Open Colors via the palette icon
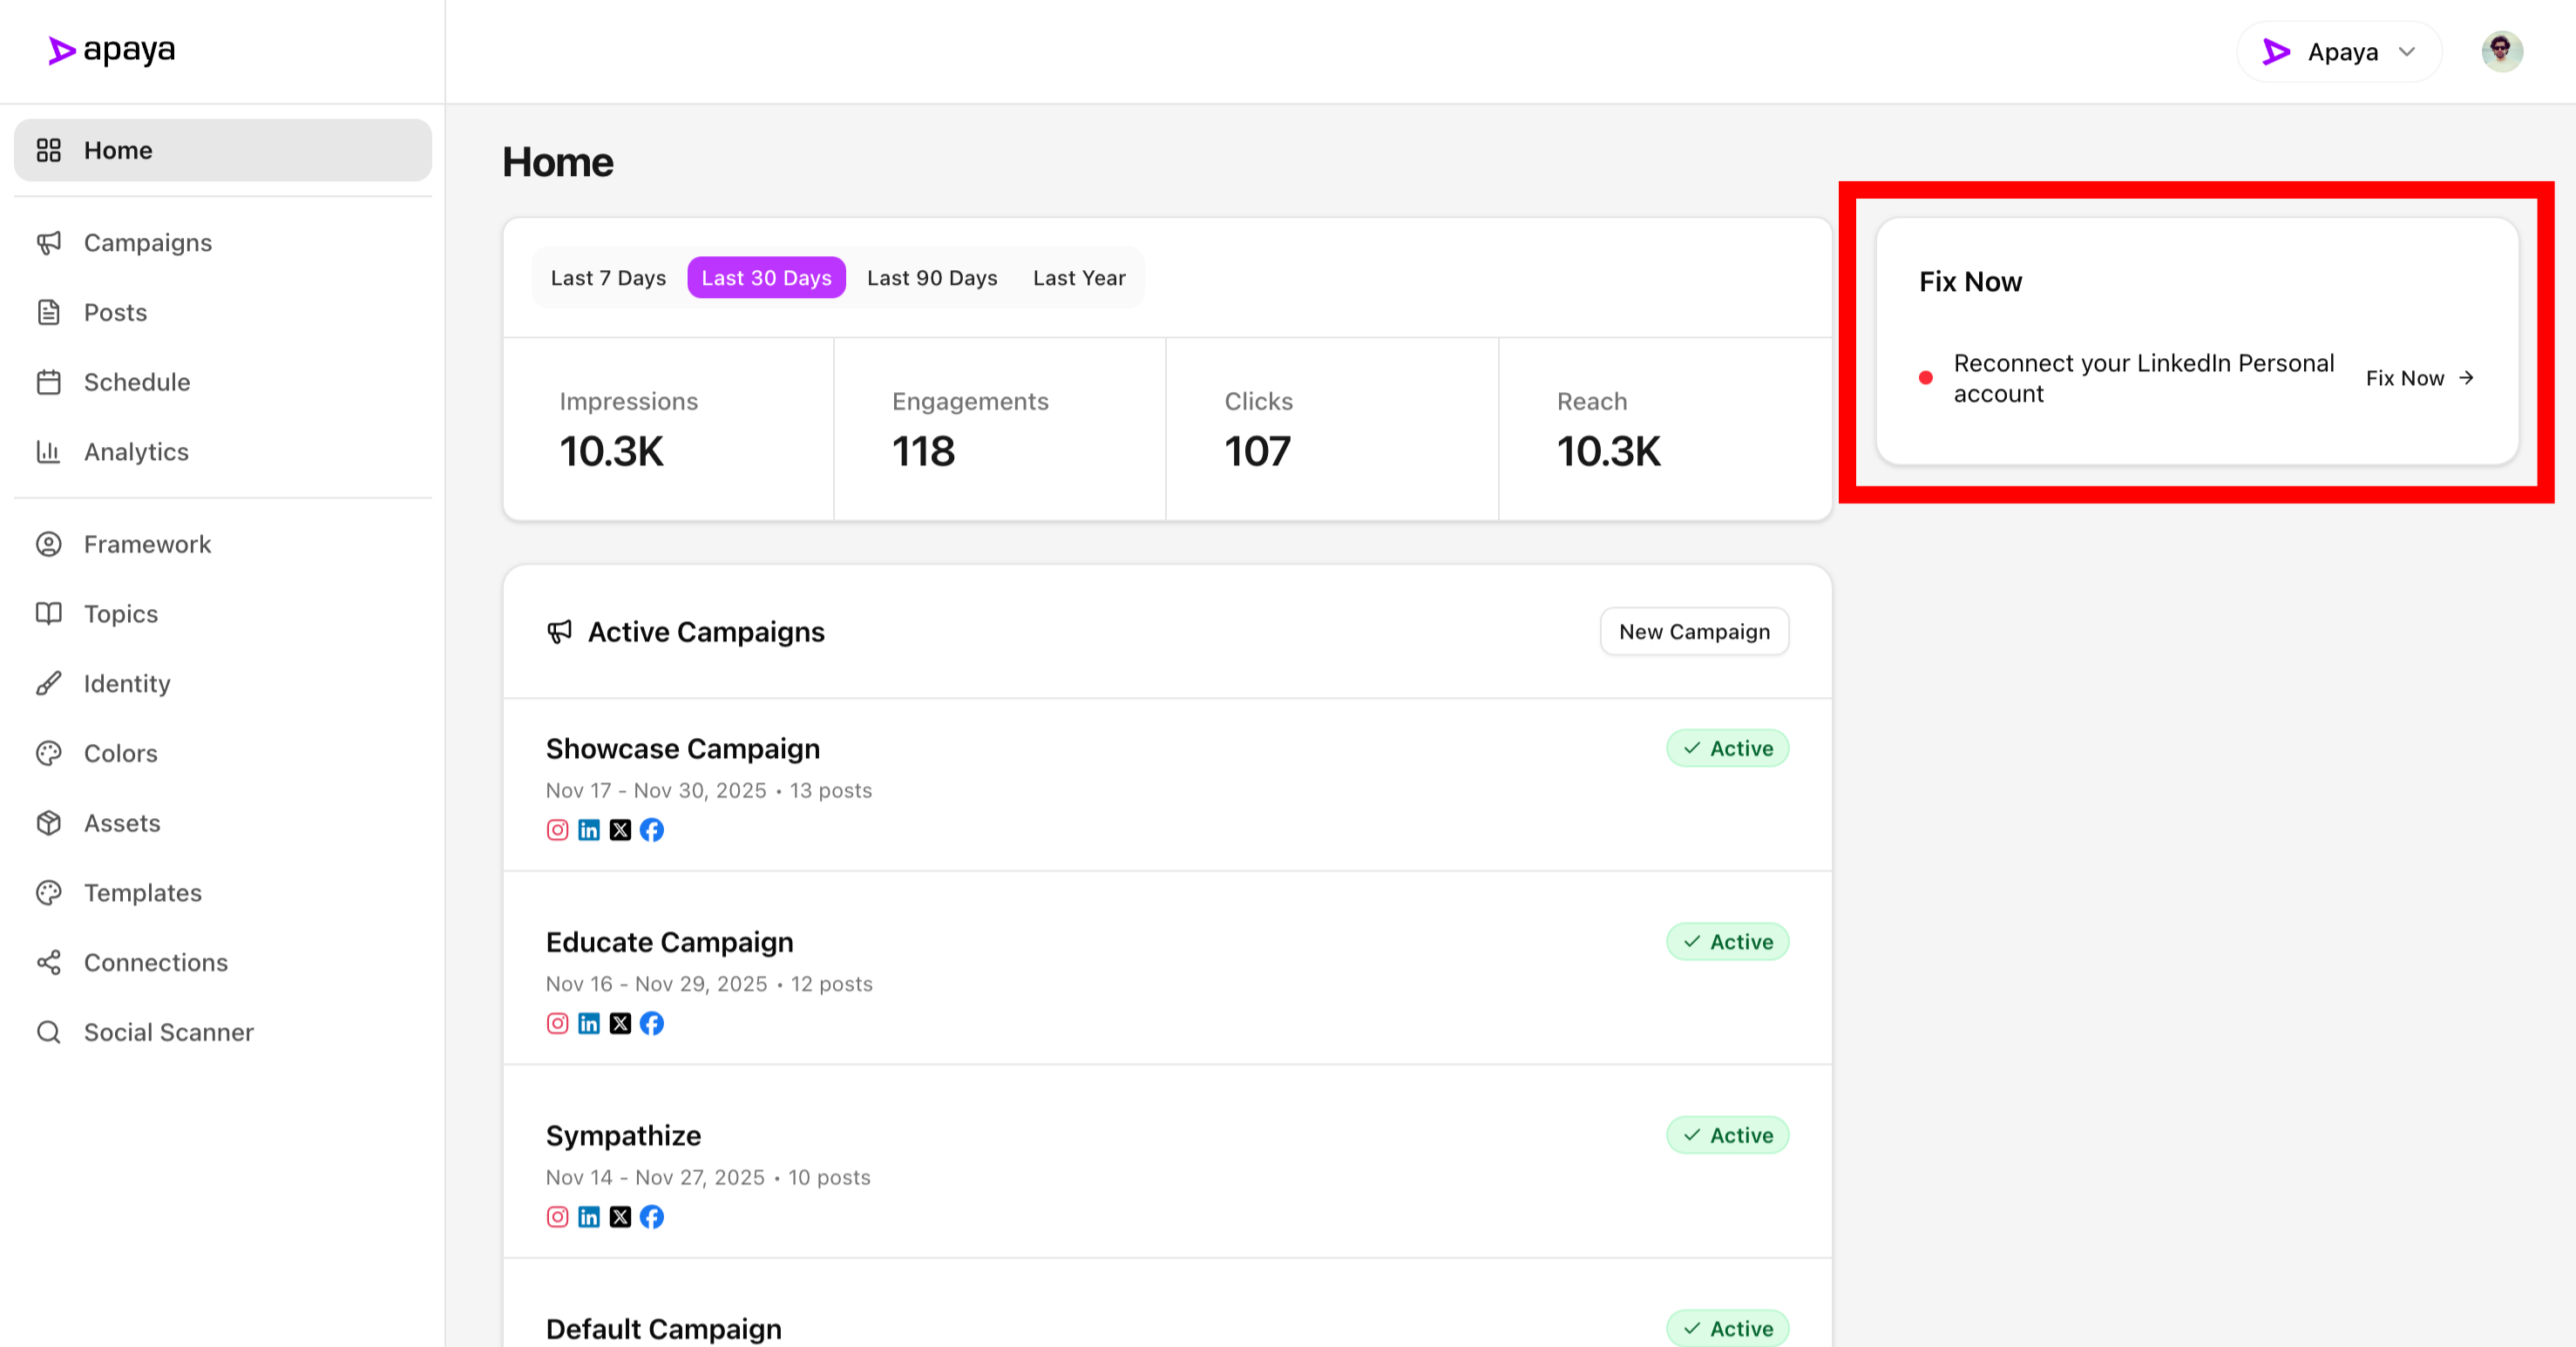The height and width of the screenshot is (1347, 2576). pos(50,752)
